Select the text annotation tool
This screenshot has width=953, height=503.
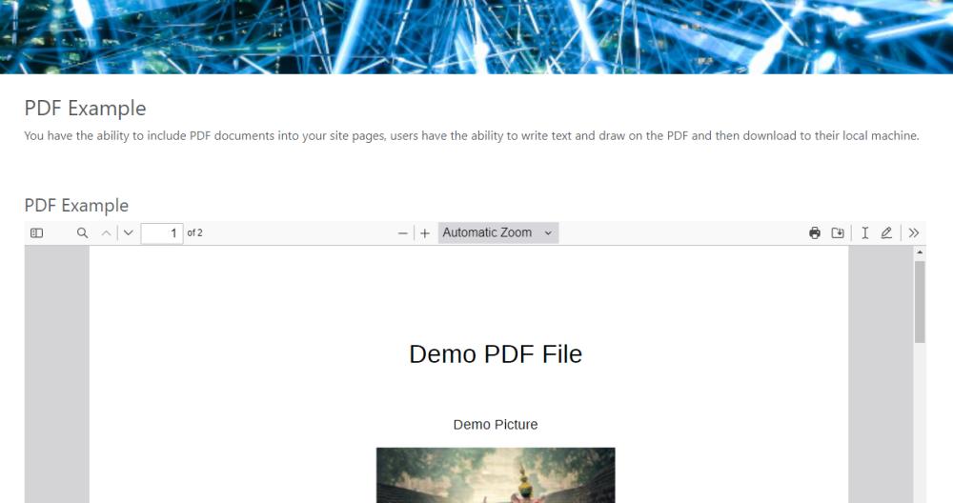(864, 232)
